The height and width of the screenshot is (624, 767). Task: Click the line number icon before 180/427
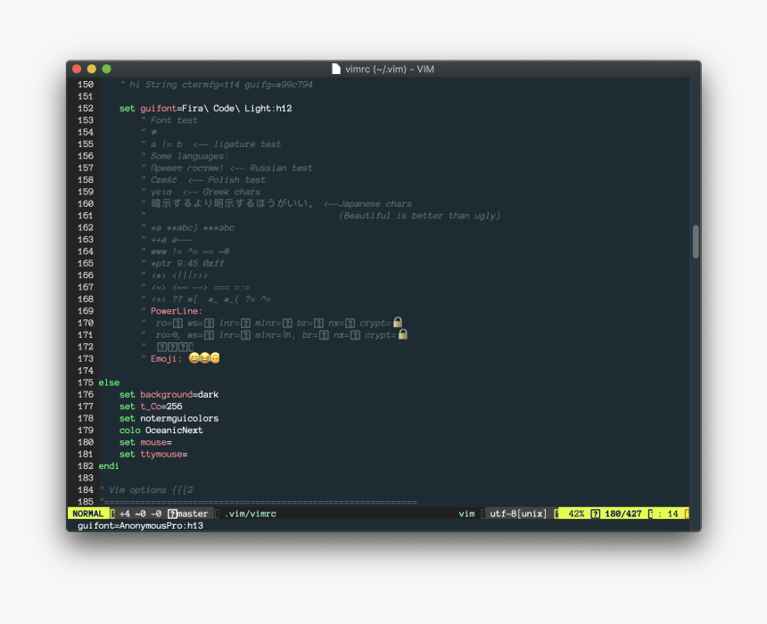595,513
